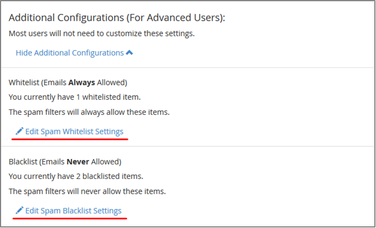Hide Additional Configurations via its link text
Screen dimensions: 376x228
pos(70,53)
